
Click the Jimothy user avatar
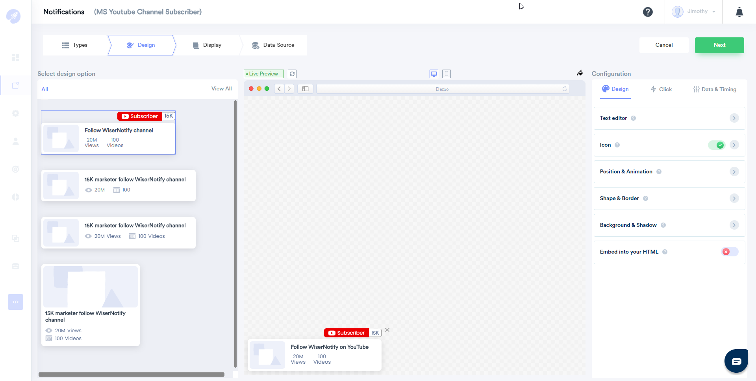(x=678, y=11)
